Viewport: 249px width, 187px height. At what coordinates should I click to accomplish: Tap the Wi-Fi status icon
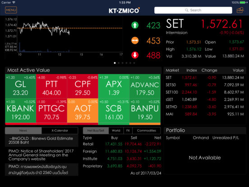[14, 2]
